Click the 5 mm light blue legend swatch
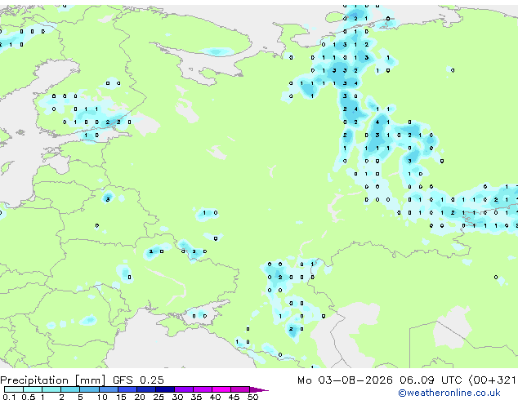 click(x=89, y=389)
